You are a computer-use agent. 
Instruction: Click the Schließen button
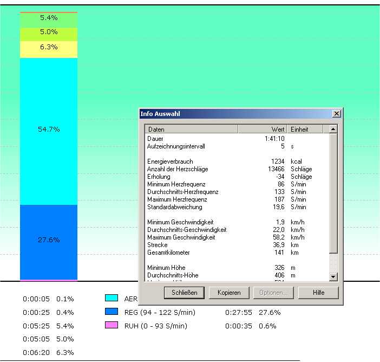pos(184,293)
